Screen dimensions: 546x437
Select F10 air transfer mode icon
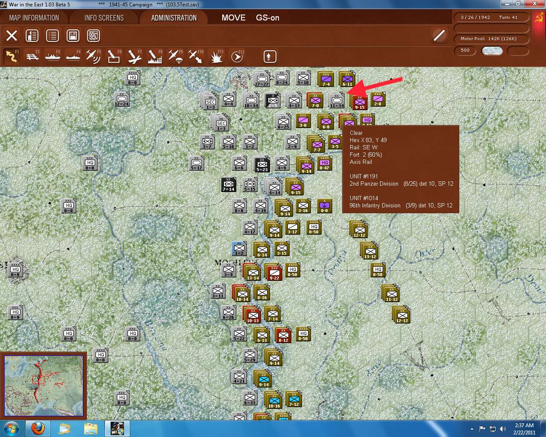pos(196,56)
